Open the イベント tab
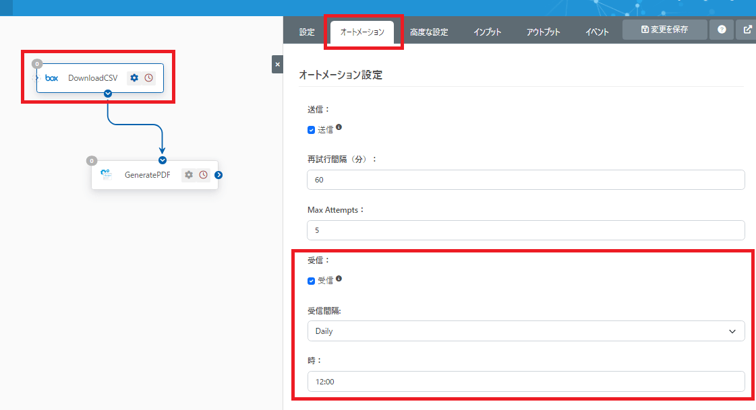This screenshot has height=410, width=756. [x=597, y=32]
